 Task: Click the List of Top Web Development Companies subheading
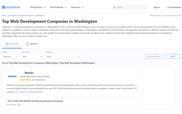pyautogui.click(x=48, y=63)
